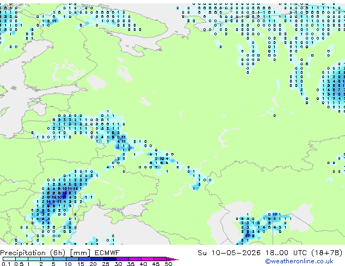345x266 pixels.
Task: Click the legend label '0.5'
Action: [19, 264]
